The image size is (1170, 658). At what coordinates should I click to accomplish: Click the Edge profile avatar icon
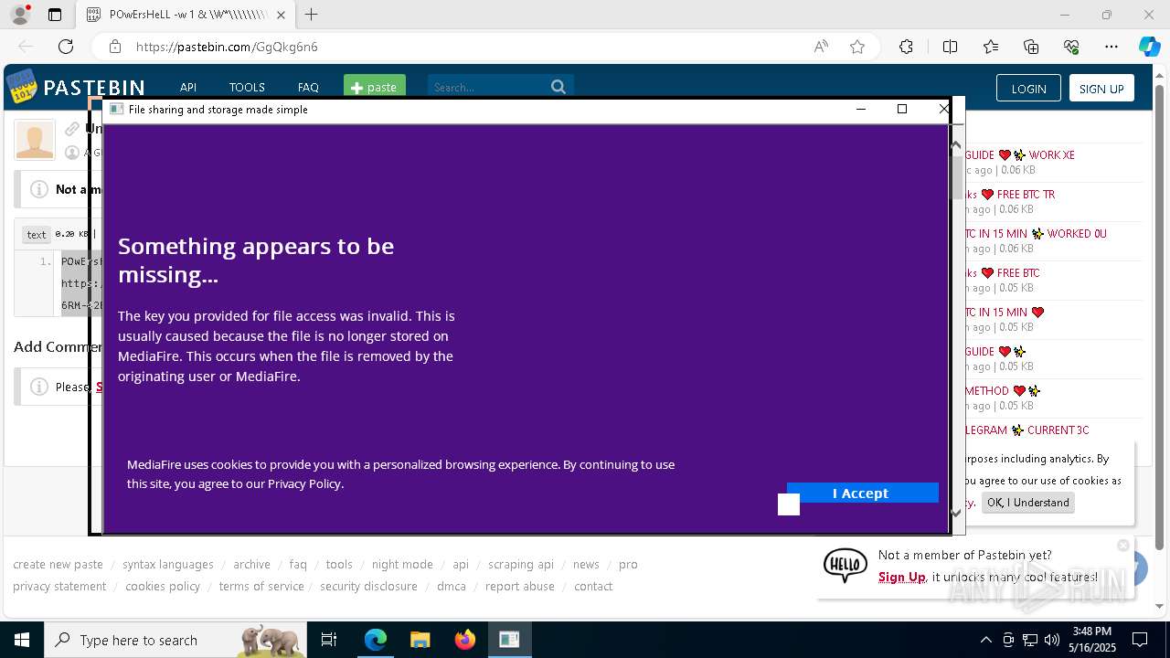(x=19, y=15)
